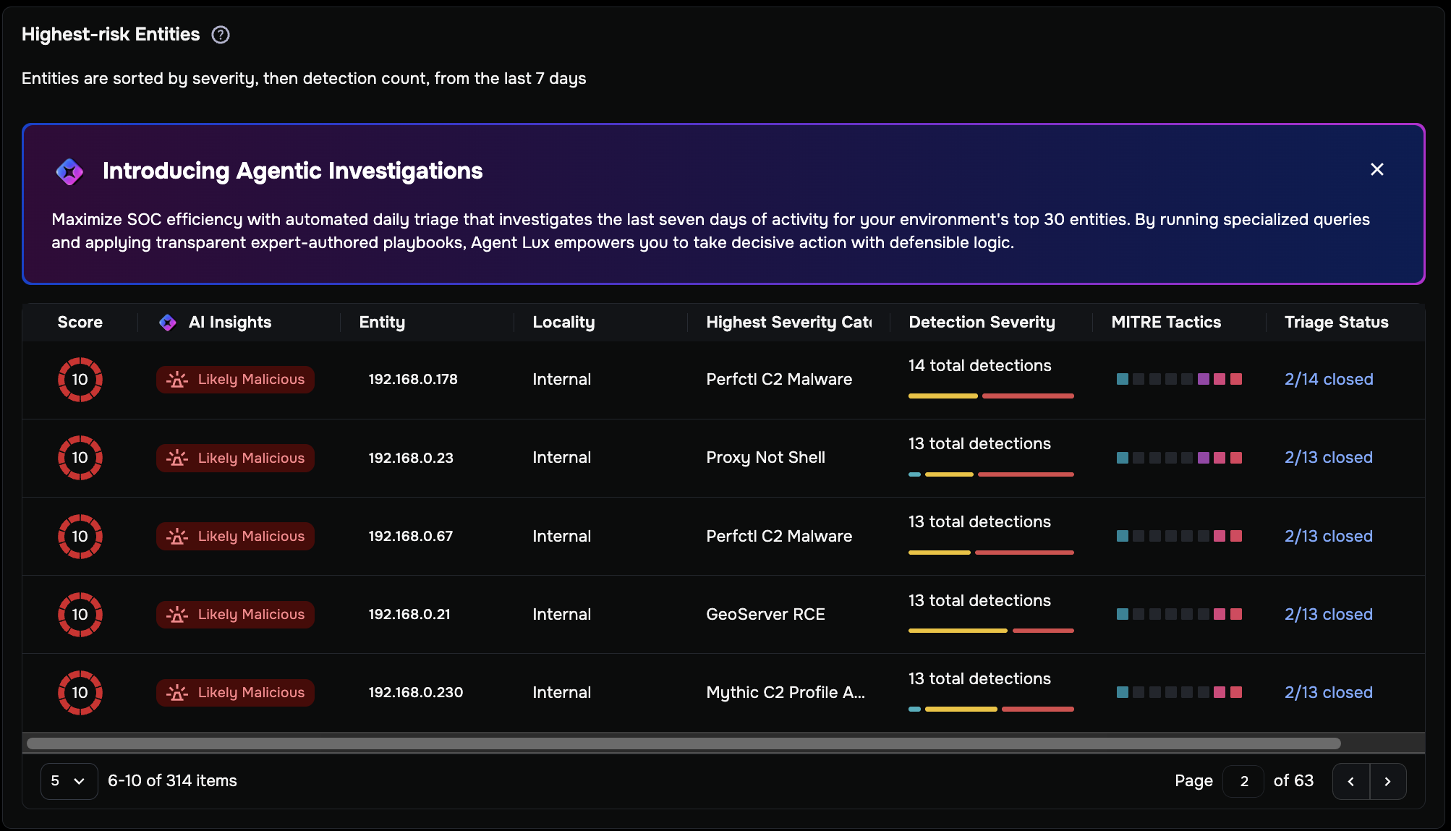Click the Mythic C2 Profile A... category

pyautogui.click(x=786, y=692)
